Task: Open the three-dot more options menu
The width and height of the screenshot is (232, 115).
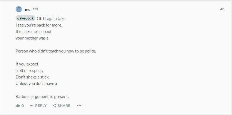Action: click(x=79, y=106)
